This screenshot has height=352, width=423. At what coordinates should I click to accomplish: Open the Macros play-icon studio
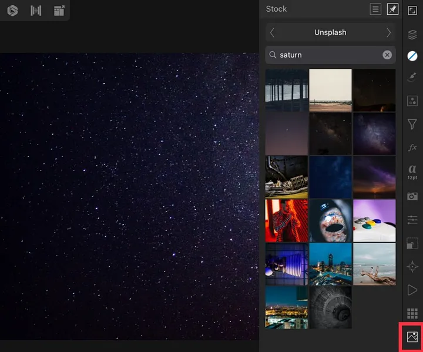[412, 289]
